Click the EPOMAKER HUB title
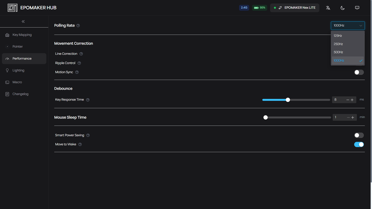Image resolution: width=372 pixels, height=209 pixels. [39, 8]
